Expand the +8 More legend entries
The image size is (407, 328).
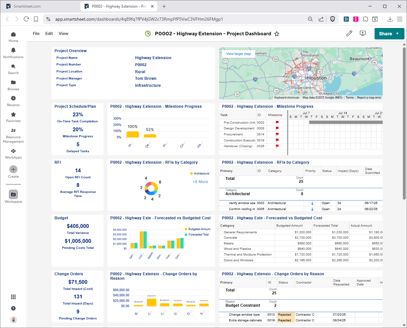pos(200,182)
